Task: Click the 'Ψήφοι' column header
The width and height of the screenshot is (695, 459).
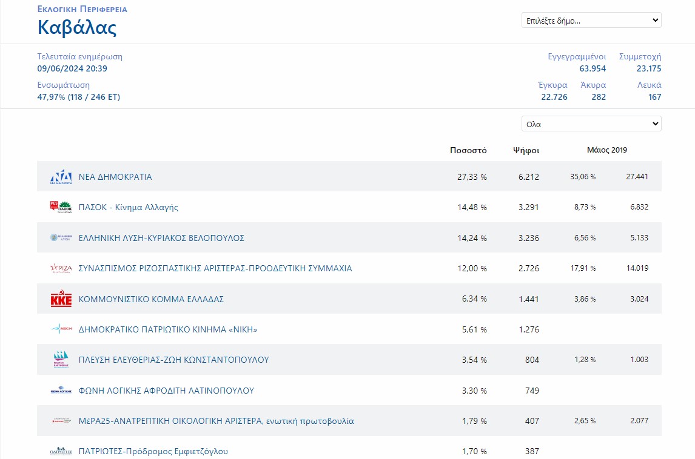Action: tap(526, 150)
